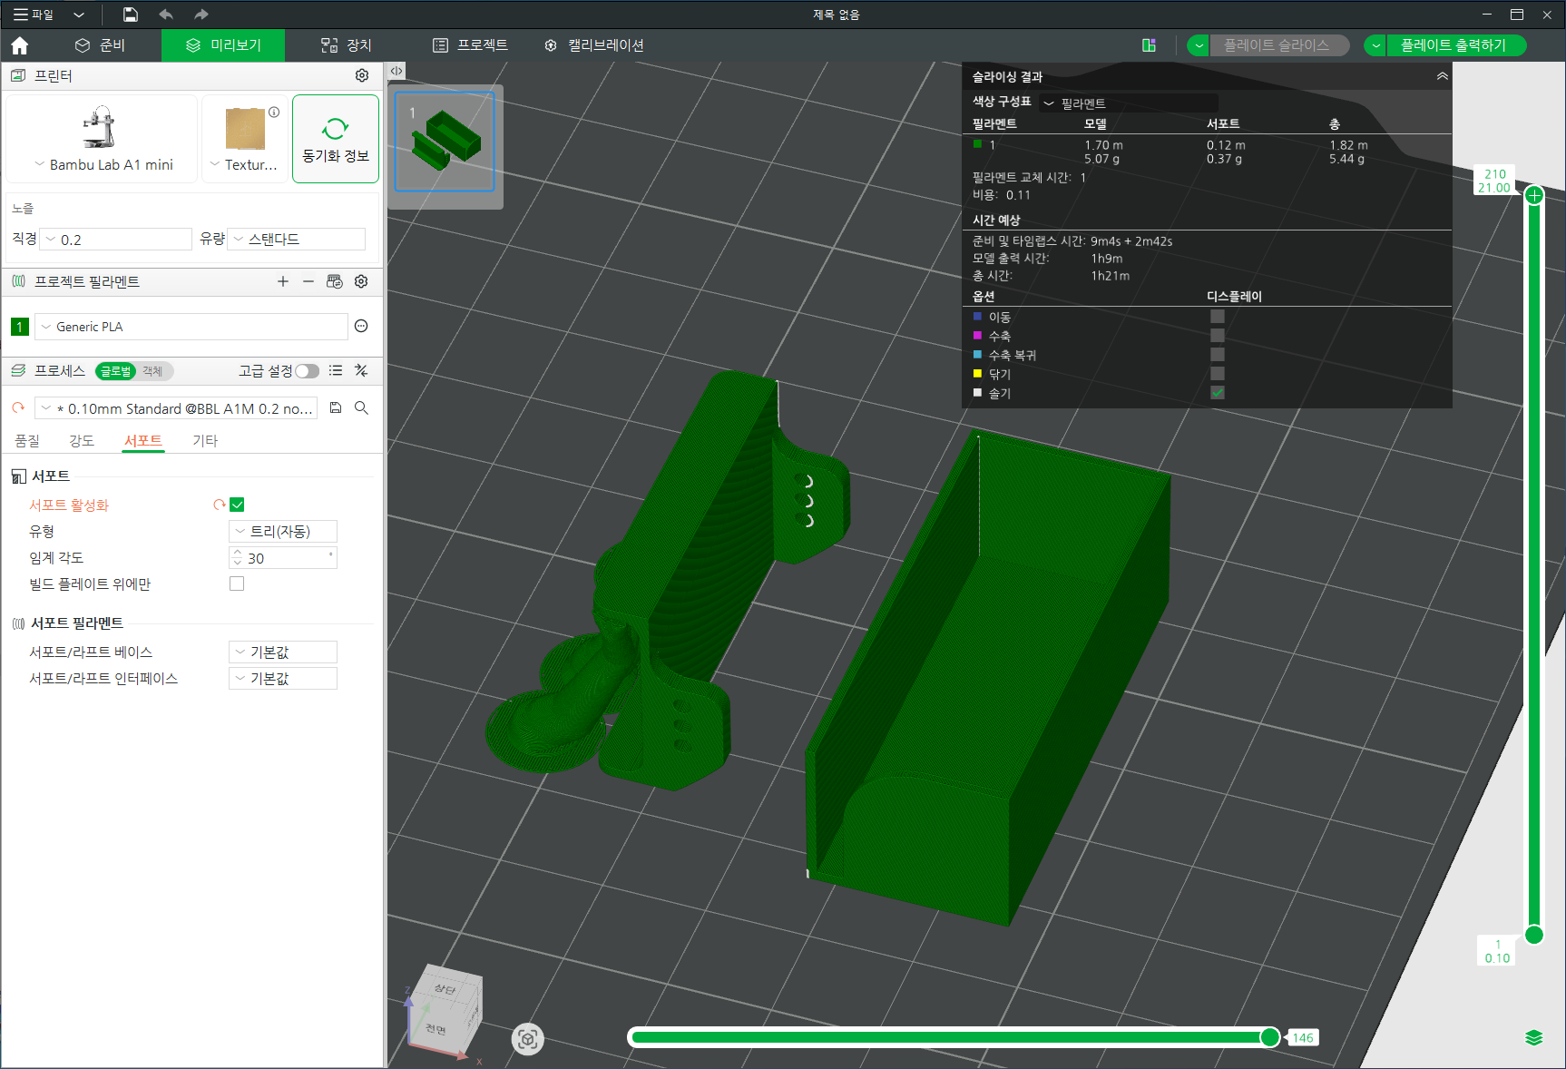Add a project filament with plus icon

pos(283,281)
